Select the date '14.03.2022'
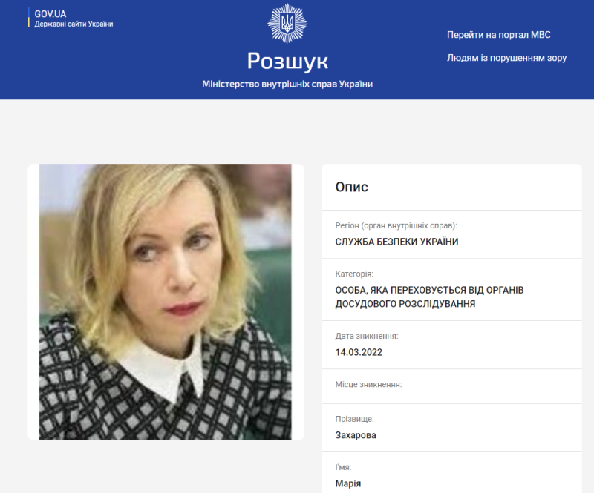The height and width of the screenshot is (493, 594). 359,352
